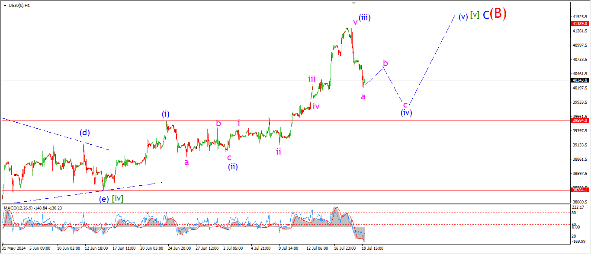Select the red (B) wave label
Screen dimensions: 591x254
(498, 14)
